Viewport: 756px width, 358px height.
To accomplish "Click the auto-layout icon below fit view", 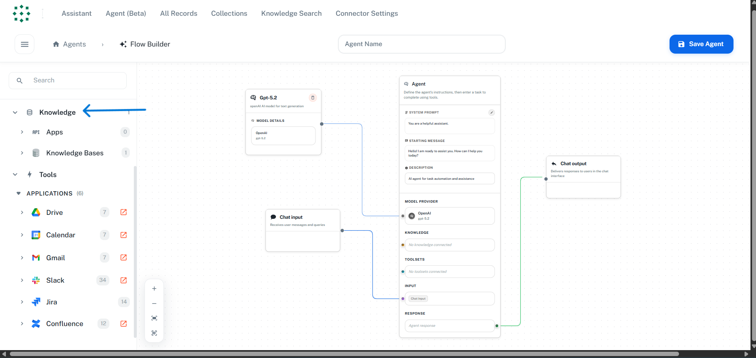I will (154, 333).
